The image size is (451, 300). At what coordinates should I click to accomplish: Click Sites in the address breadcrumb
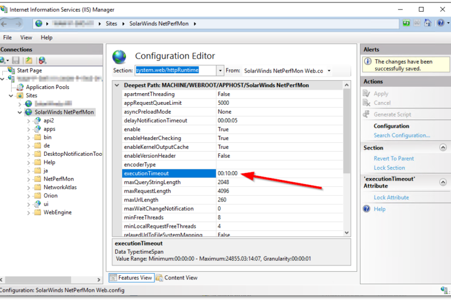coord(112,23)
